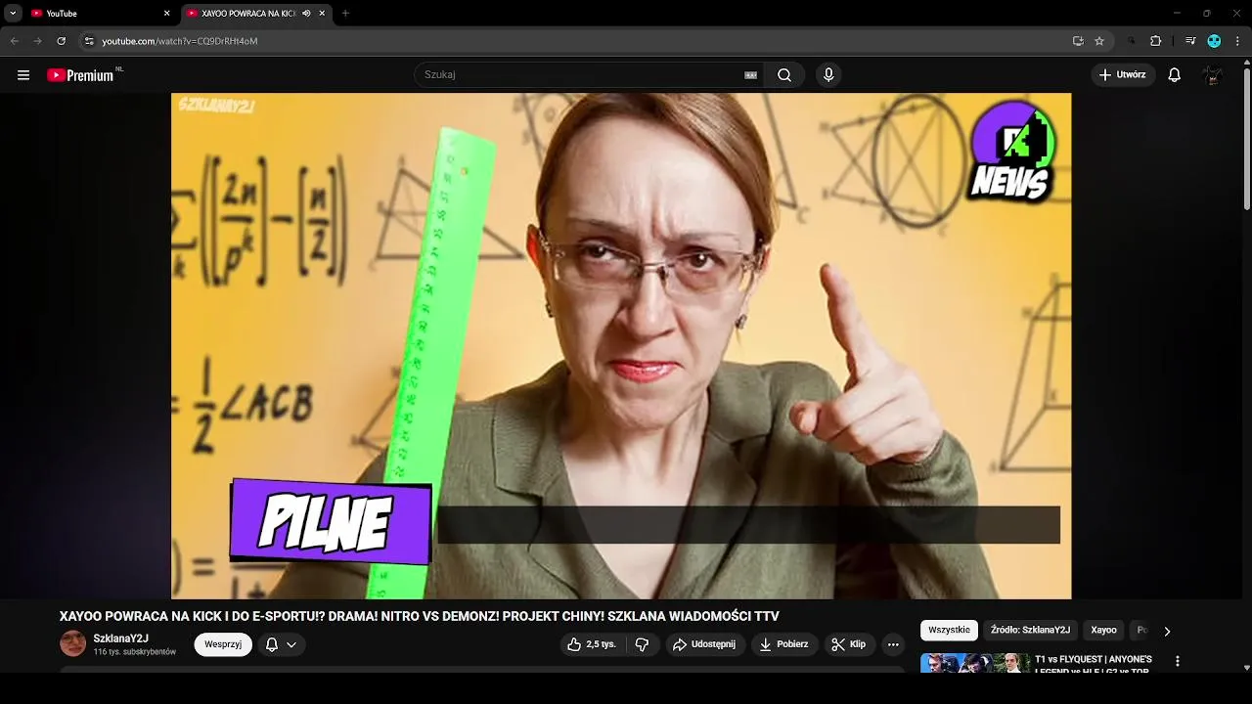Open T1 vs FLYQUEST recommended video title

coord(1094,665)
